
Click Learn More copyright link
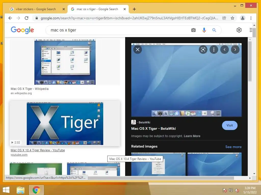[192, 136]
